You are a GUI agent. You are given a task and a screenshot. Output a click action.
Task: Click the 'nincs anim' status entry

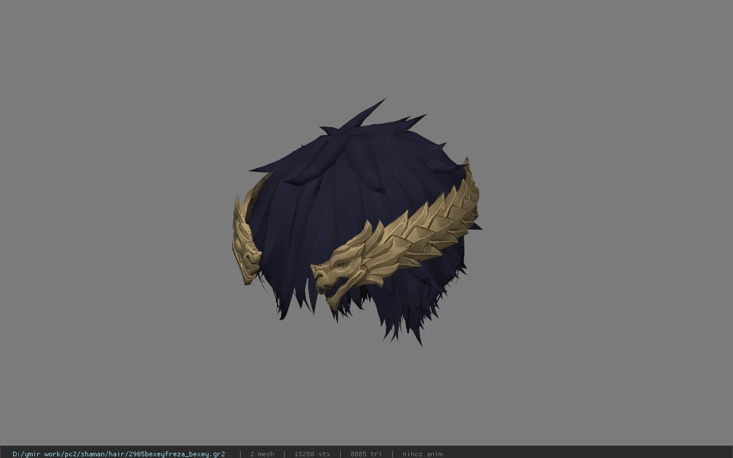click(423, 454)
